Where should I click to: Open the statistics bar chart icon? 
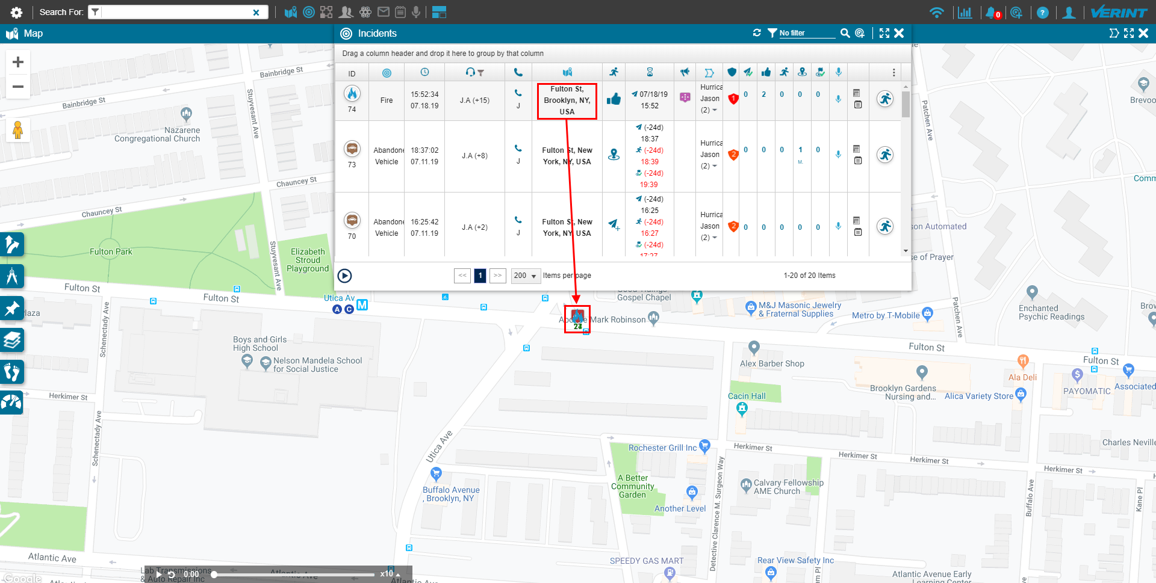pos(965,13)
